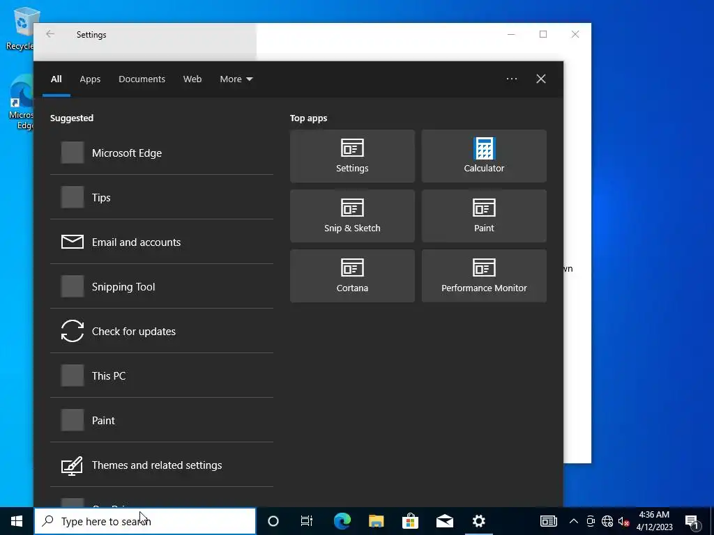Minimize the Settings window

[x=511, y=34]
